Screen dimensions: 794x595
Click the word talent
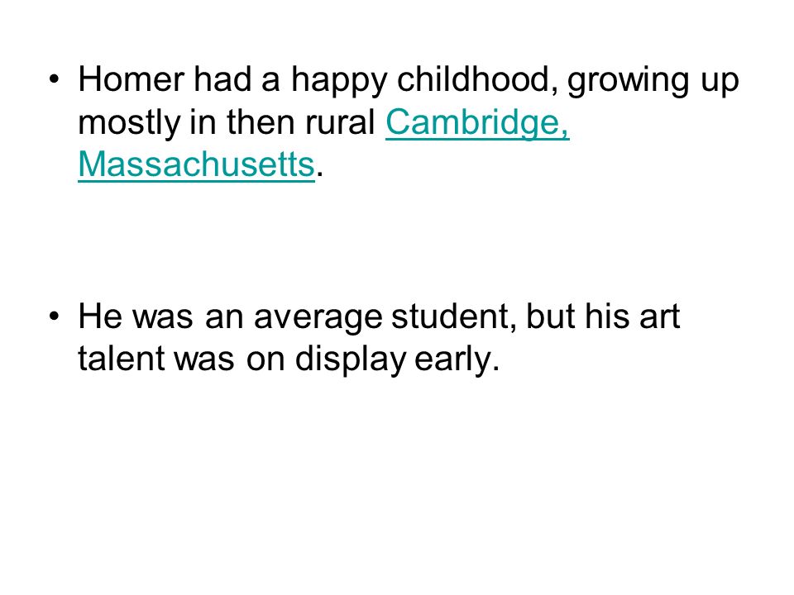coord(122,358)
